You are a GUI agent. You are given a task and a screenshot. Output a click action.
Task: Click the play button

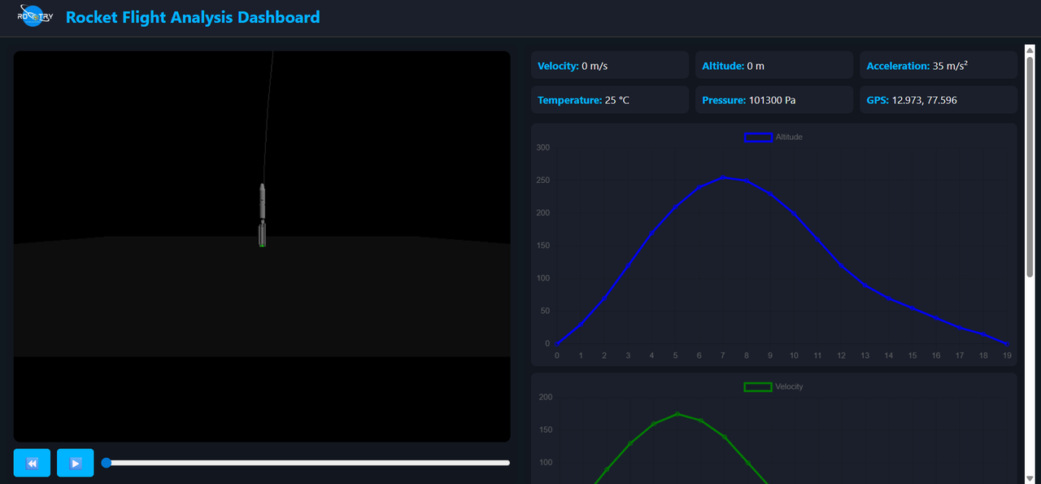76,463
